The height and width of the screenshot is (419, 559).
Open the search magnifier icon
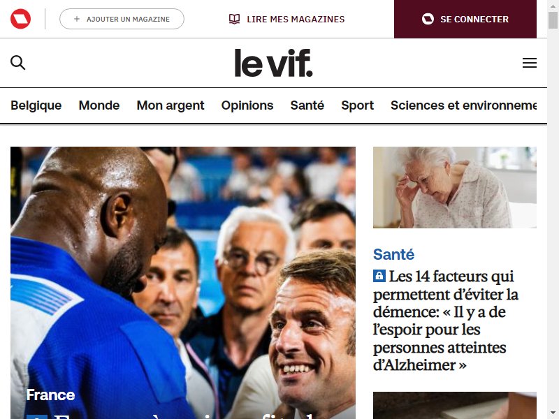[18, 63]
